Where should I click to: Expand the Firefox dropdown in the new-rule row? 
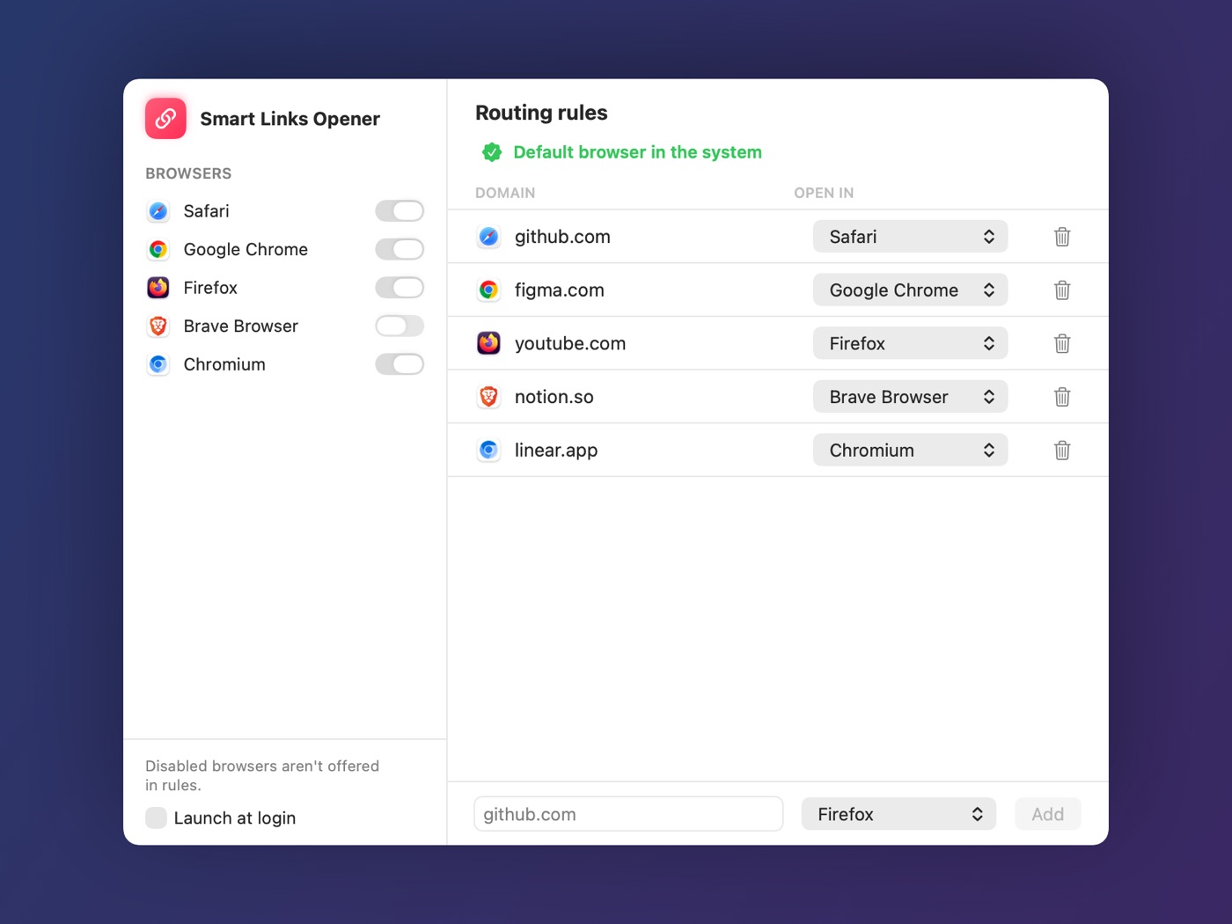click(x=898, y=814)
